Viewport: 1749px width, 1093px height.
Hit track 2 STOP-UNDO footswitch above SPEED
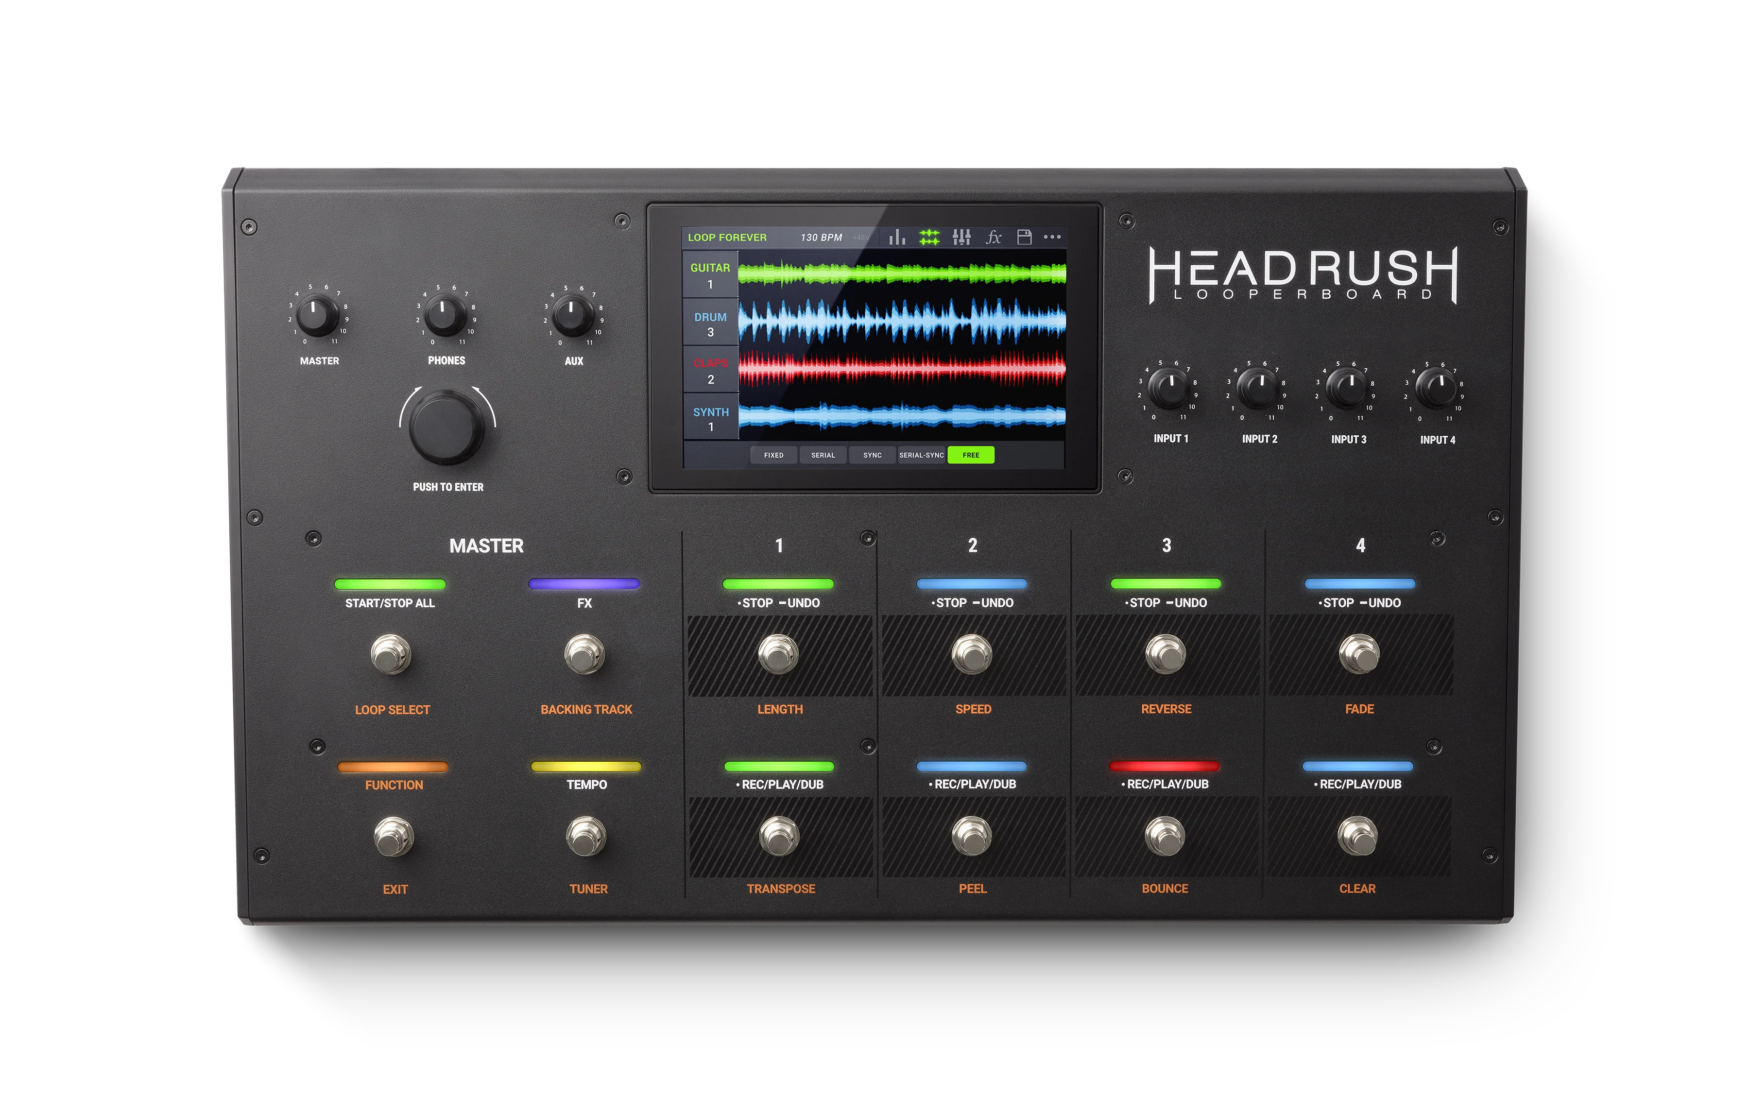point(972,654)
